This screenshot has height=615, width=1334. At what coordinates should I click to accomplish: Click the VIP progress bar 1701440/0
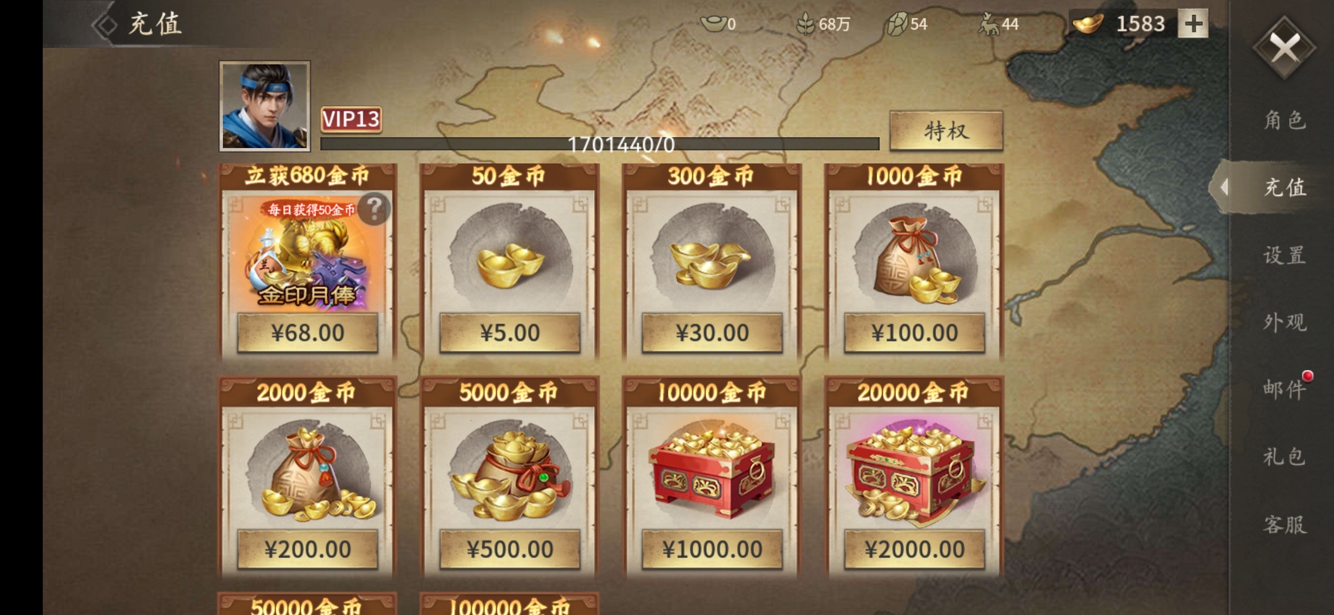tap(600, 144)
